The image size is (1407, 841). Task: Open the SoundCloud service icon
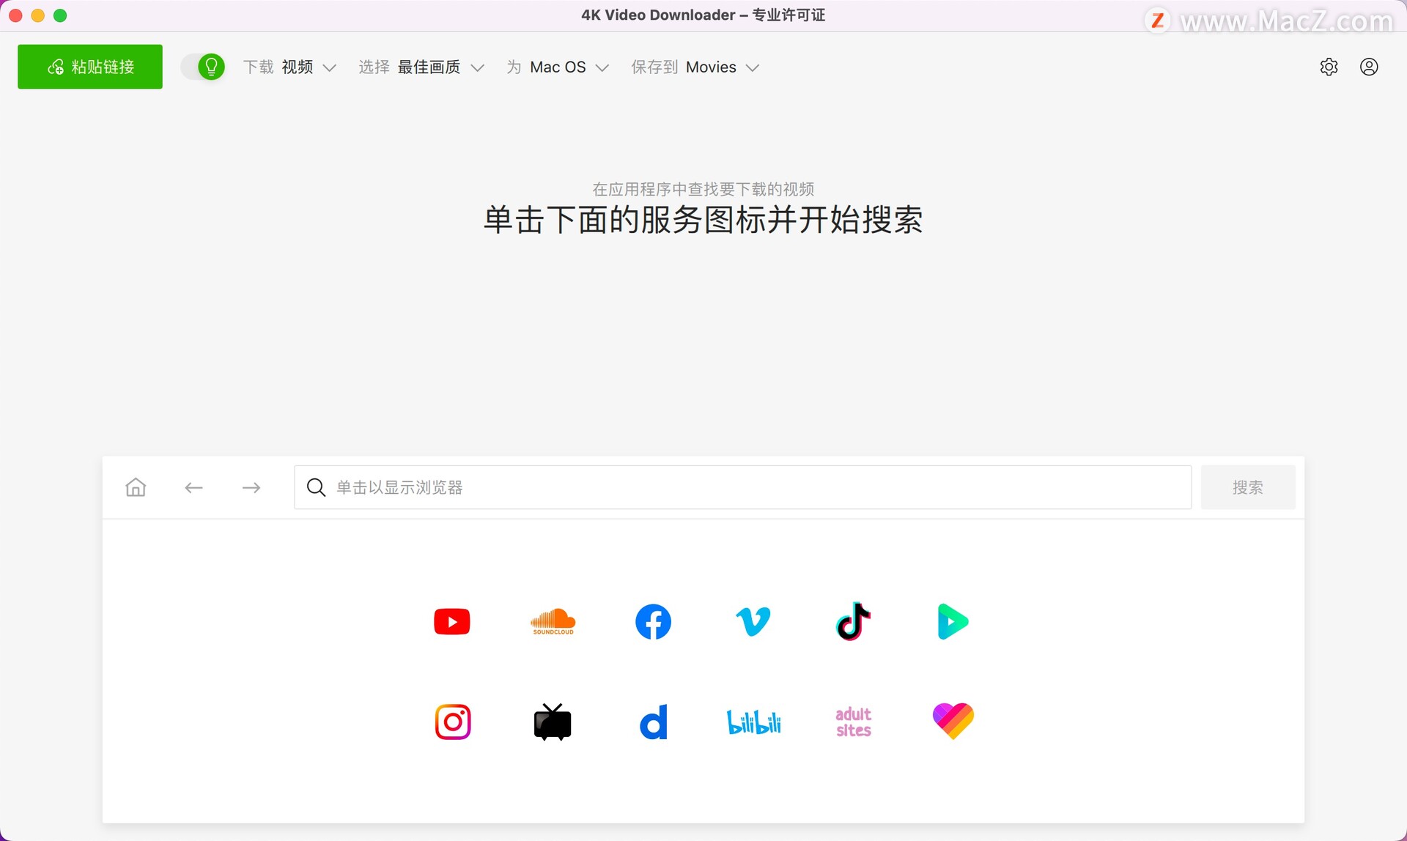(x=553, y=622)
